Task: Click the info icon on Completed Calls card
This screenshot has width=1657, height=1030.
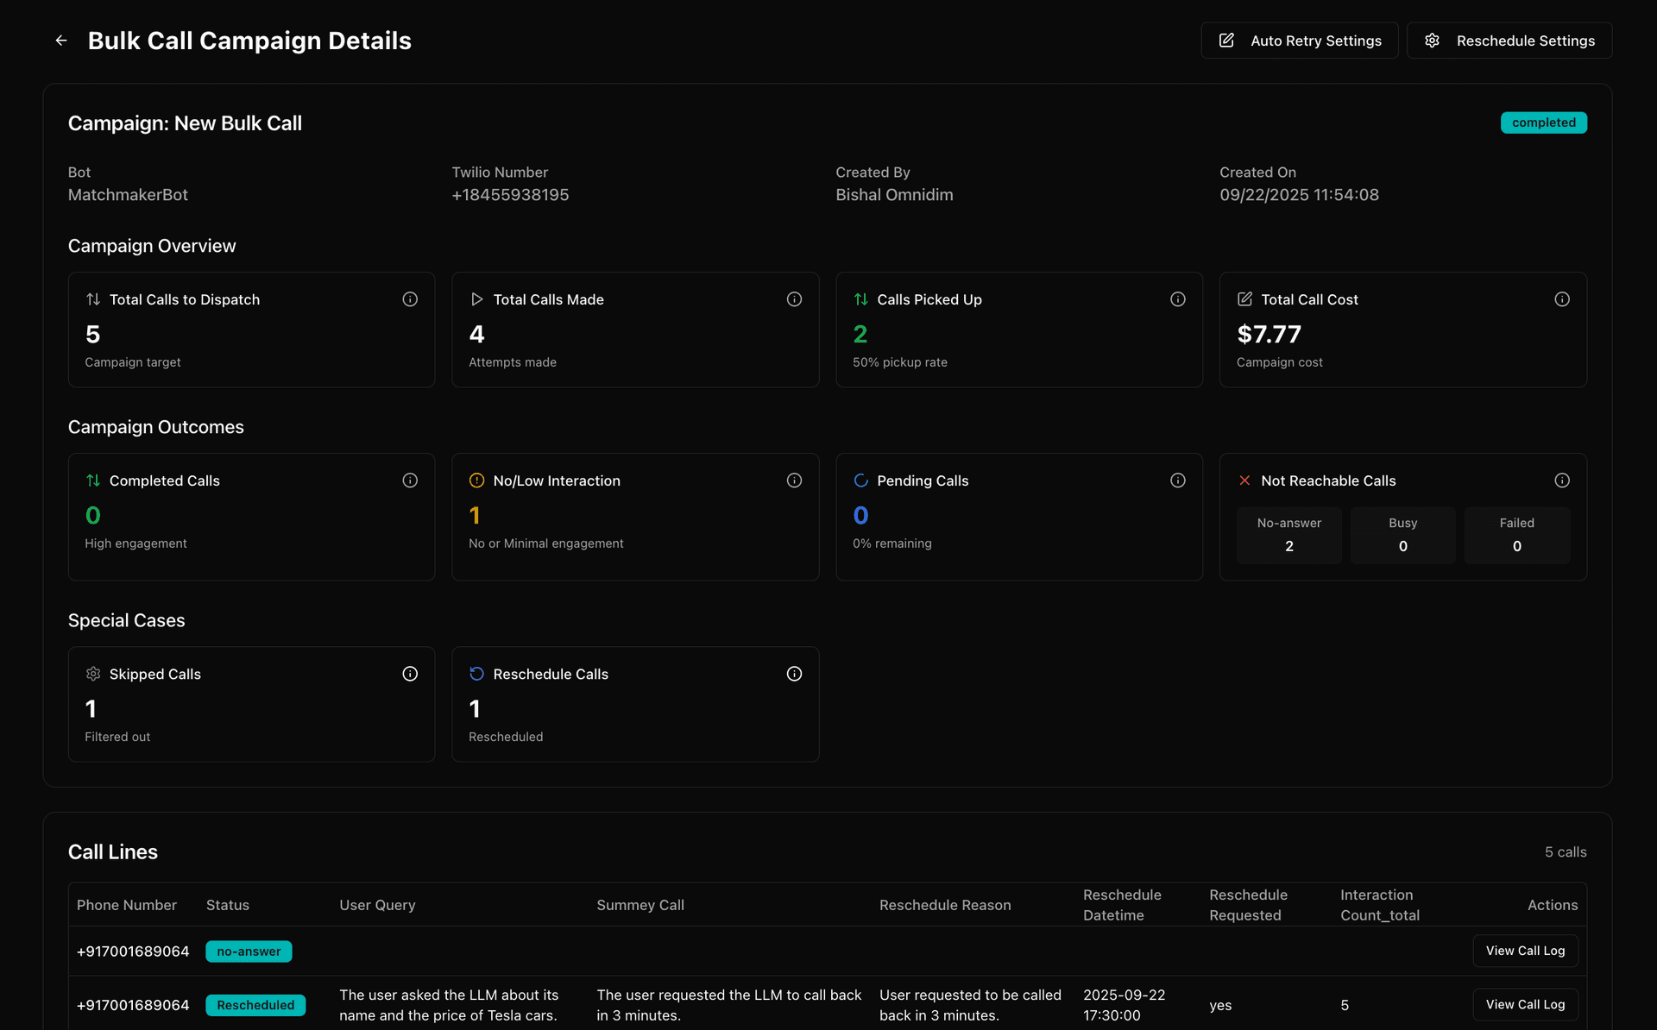Action: pos(410,480)
